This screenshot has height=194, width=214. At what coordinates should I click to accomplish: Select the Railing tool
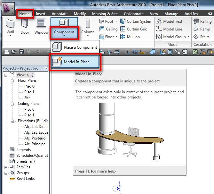click(202, 21)
